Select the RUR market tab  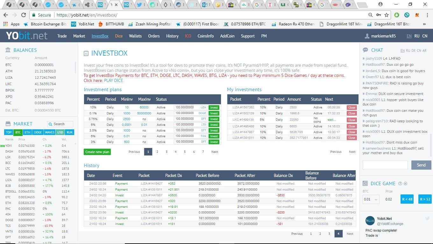click(69, 132)
